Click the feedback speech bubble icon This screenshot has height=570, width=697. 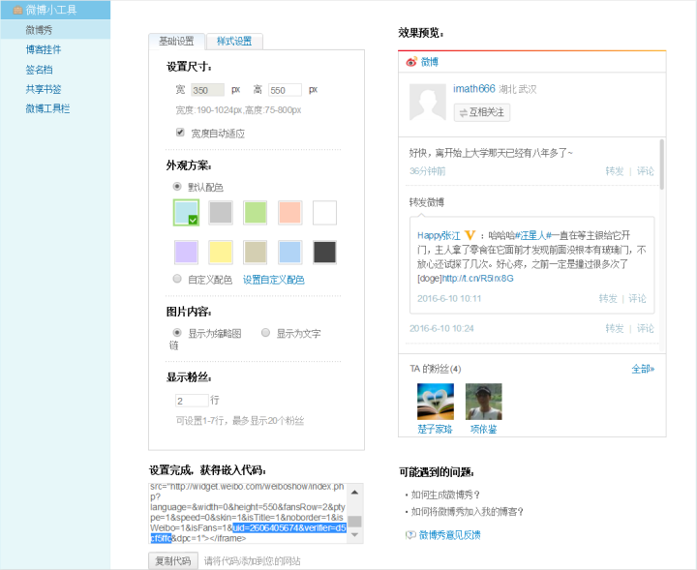(x=410, y=535)
